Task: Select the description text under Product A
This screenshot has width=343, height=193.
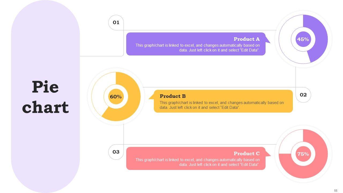Action: (x=197, y=48)
